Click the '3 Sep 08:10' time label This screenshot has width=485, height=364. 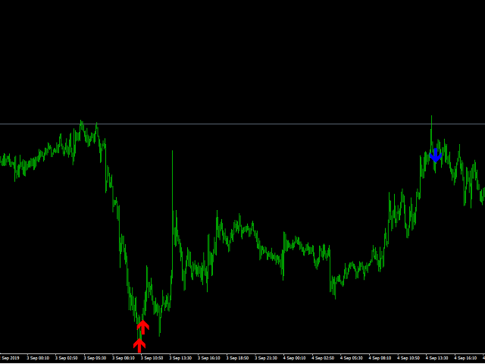(124, 358)
